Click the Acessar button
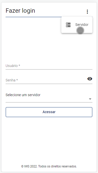Screen dimensions: 98x173 (x=49, y=112)
